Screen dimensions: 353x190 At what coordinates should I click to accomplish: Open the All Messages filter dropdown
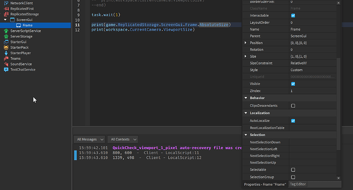tap(90, 139)
